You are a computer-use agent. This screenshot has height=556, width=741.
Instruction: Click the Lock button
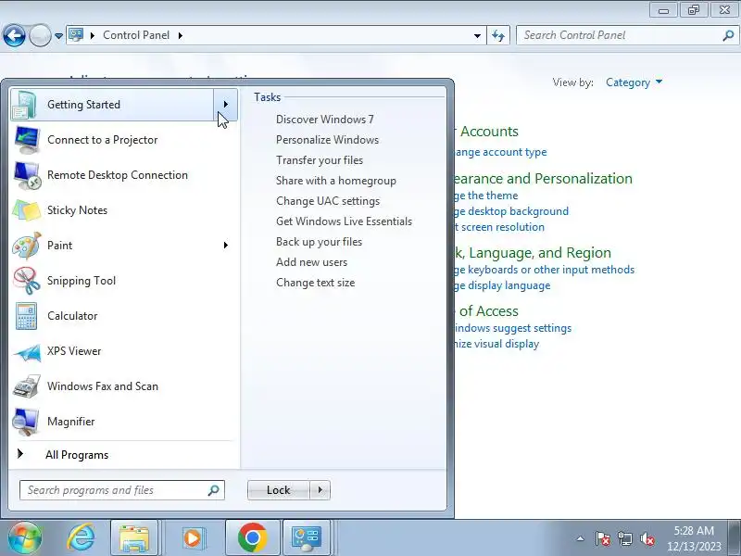[x=279, y=490]
